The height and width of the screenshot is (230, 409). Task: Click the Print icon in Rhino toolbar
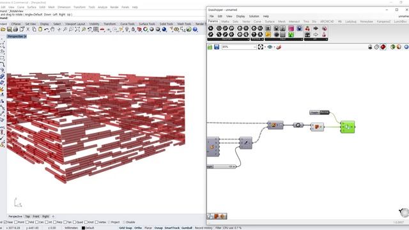coord(15,29)
